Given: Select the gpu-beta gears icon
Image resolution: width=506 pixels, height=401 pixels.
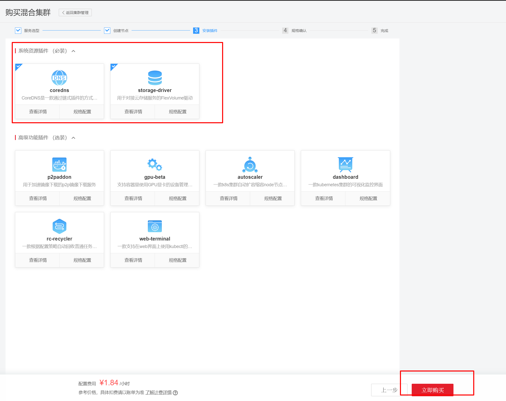Looking at the screenshot, I should coord(155,164).
